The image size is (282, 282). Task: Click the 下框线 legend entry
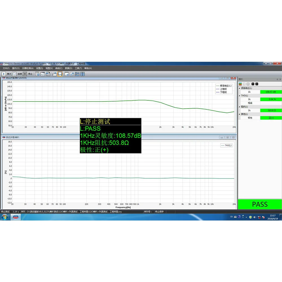(x=221, y=92)
